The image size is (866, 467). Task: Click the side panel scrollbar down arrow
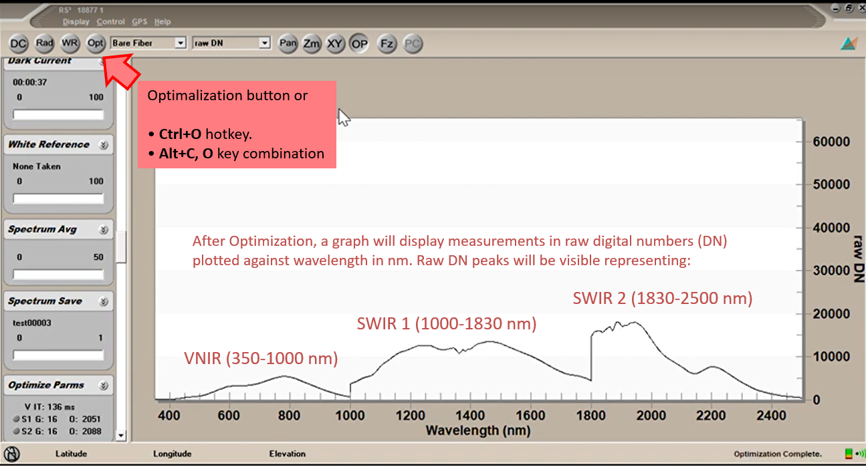click(121, 435)
